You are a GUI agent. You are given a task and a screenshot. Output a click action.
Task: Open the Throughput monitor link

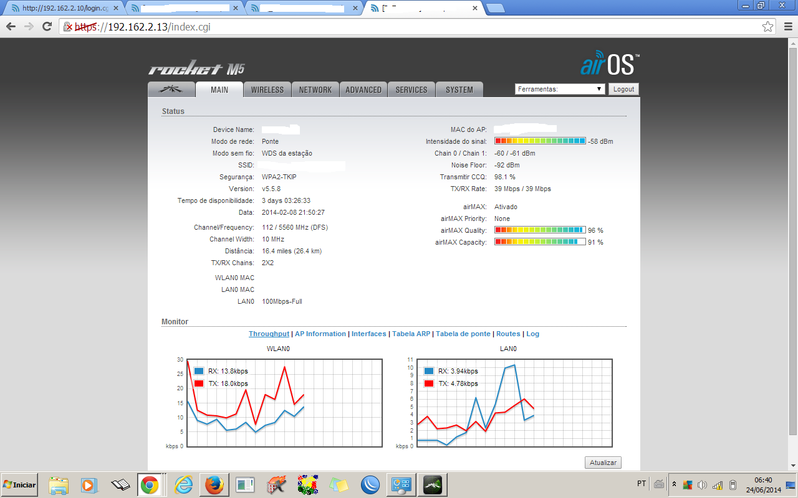[x=269, y=334]
